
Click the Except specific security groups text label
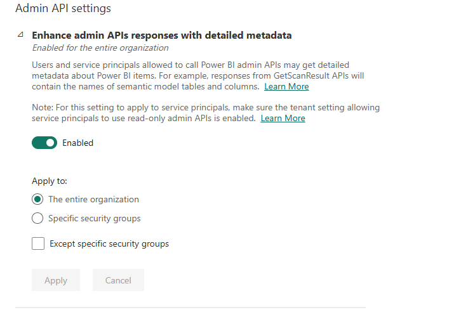coord(109,243)
